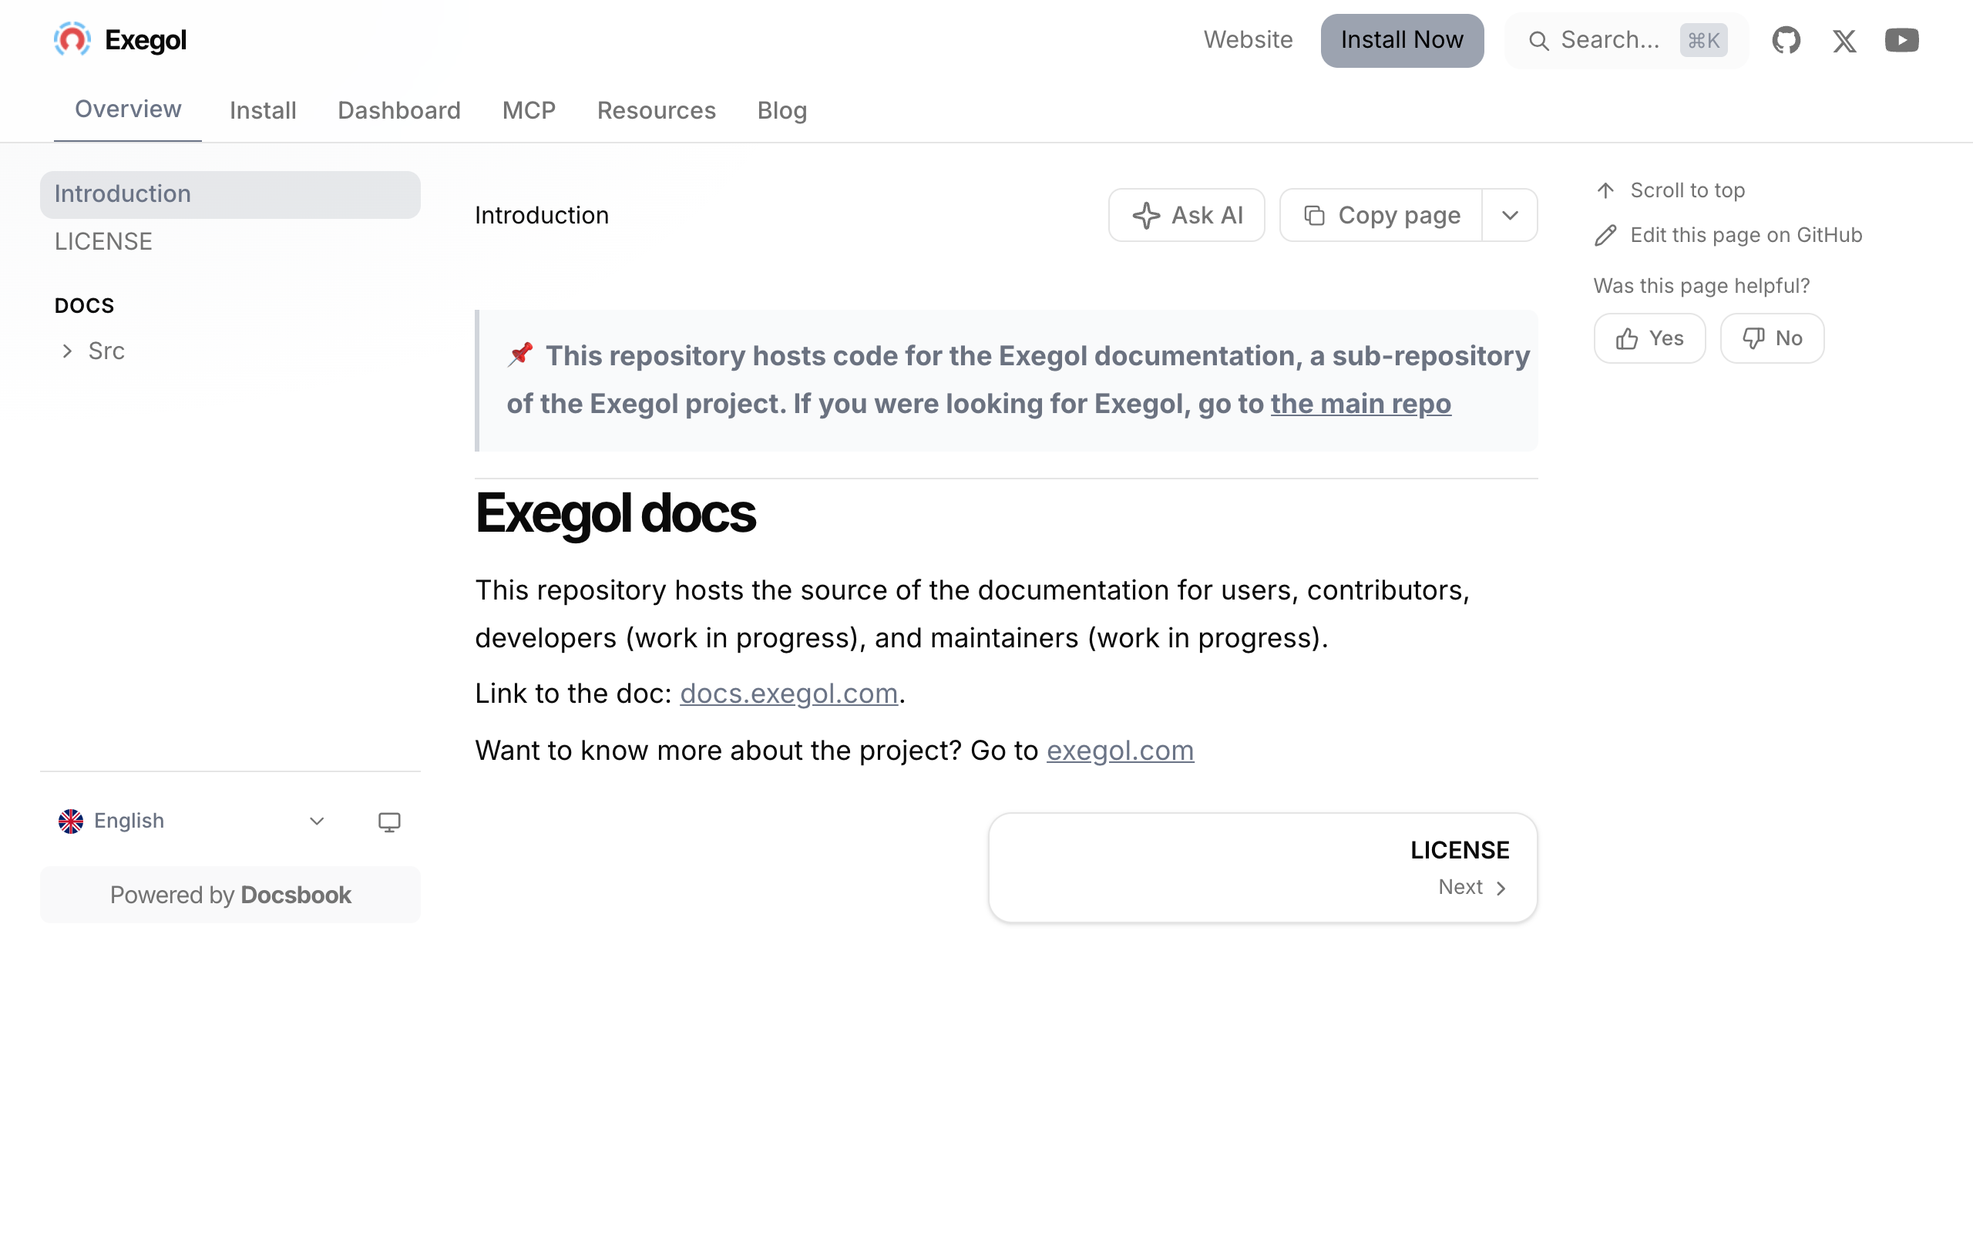
Task: Click the search magnifier icon
Action: click(x=1538, y=41)
